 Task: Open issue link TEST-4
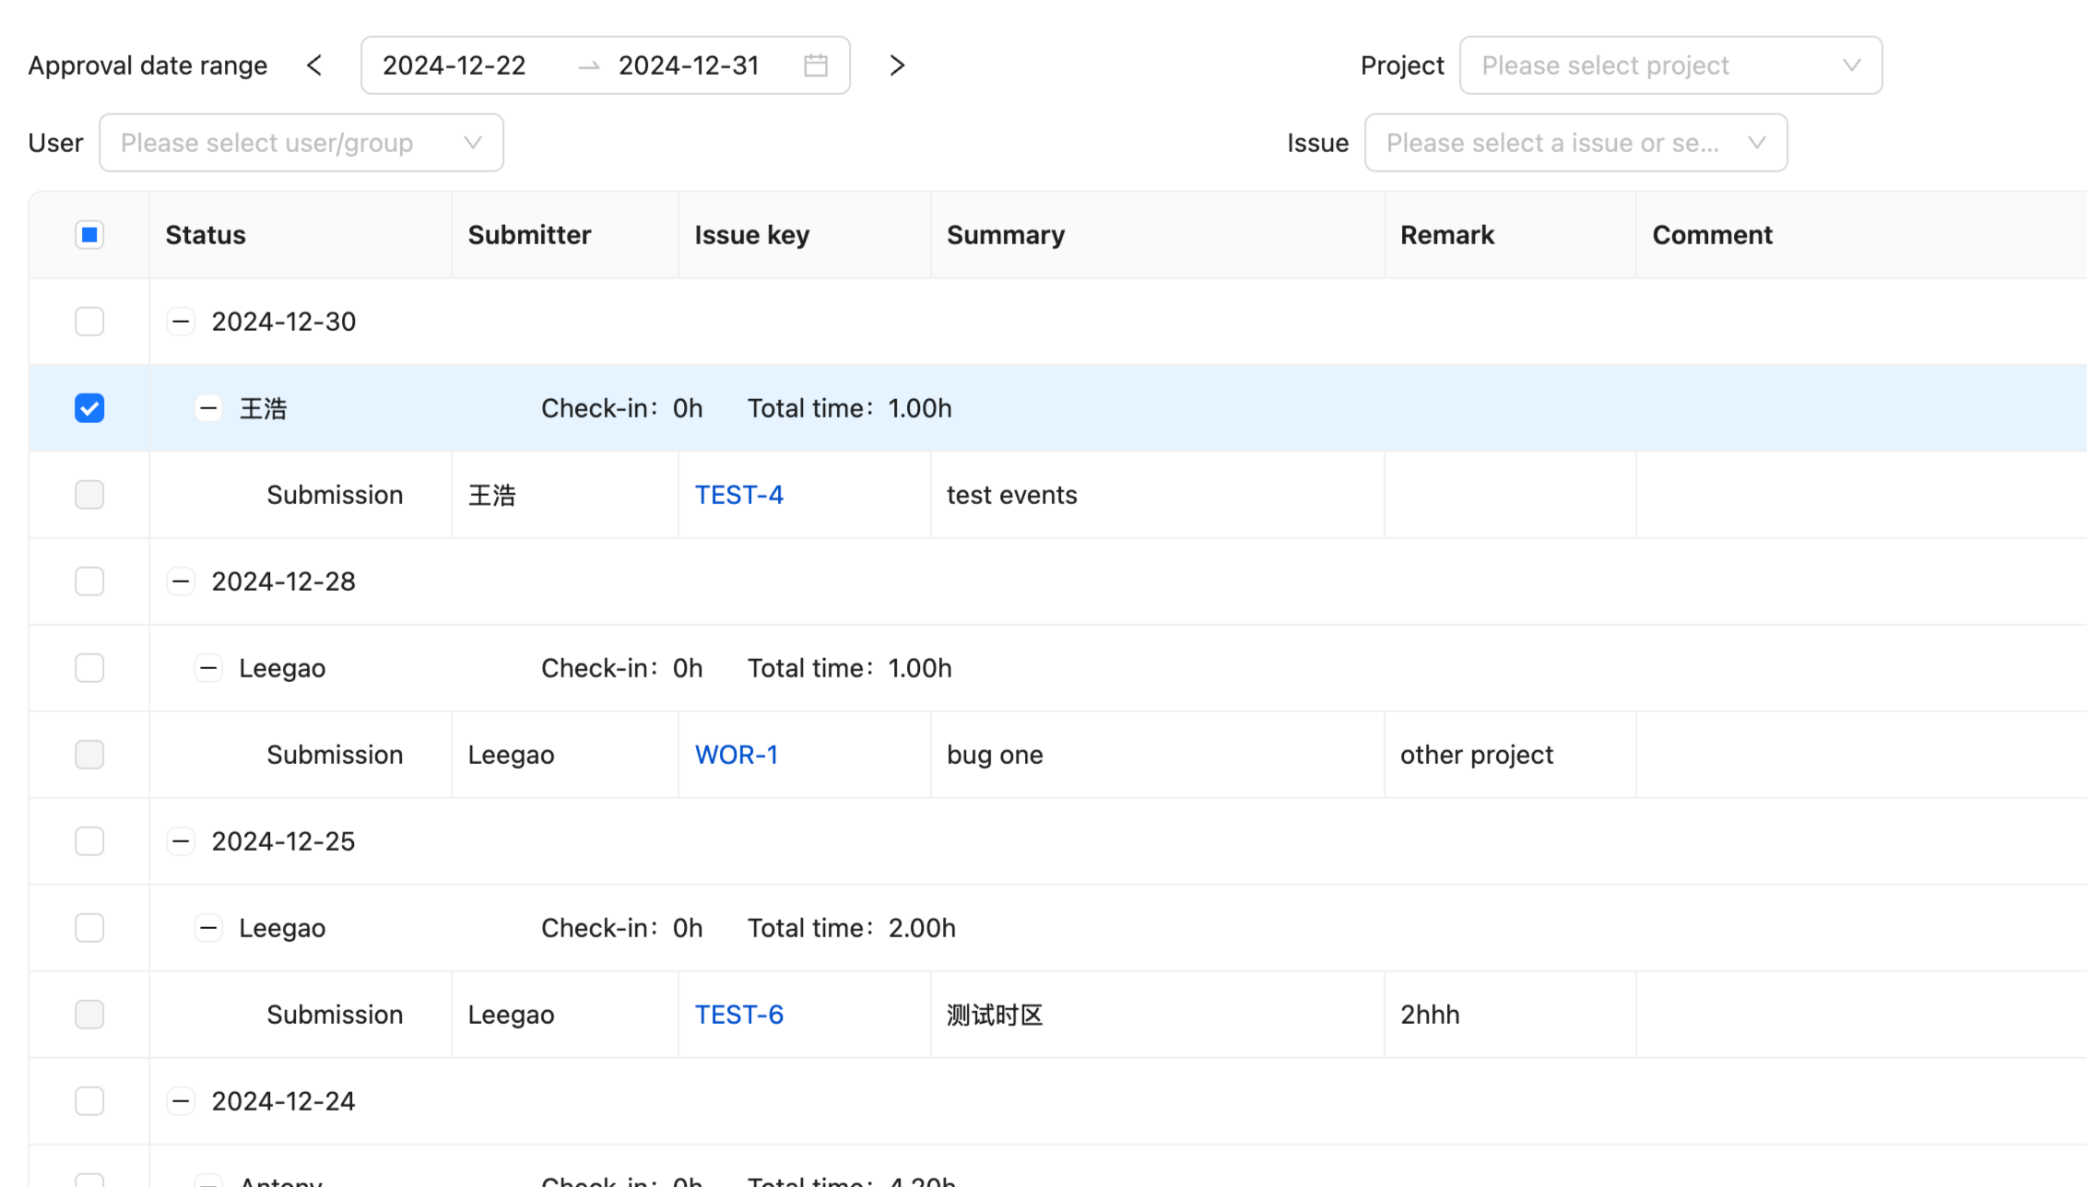point(738,495)
